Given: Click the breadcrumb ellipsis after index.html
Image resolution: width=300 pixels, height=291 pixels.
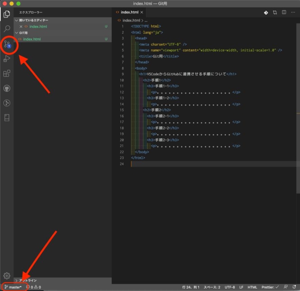Looking at the screenshot, I should click(x=146, y=21).
